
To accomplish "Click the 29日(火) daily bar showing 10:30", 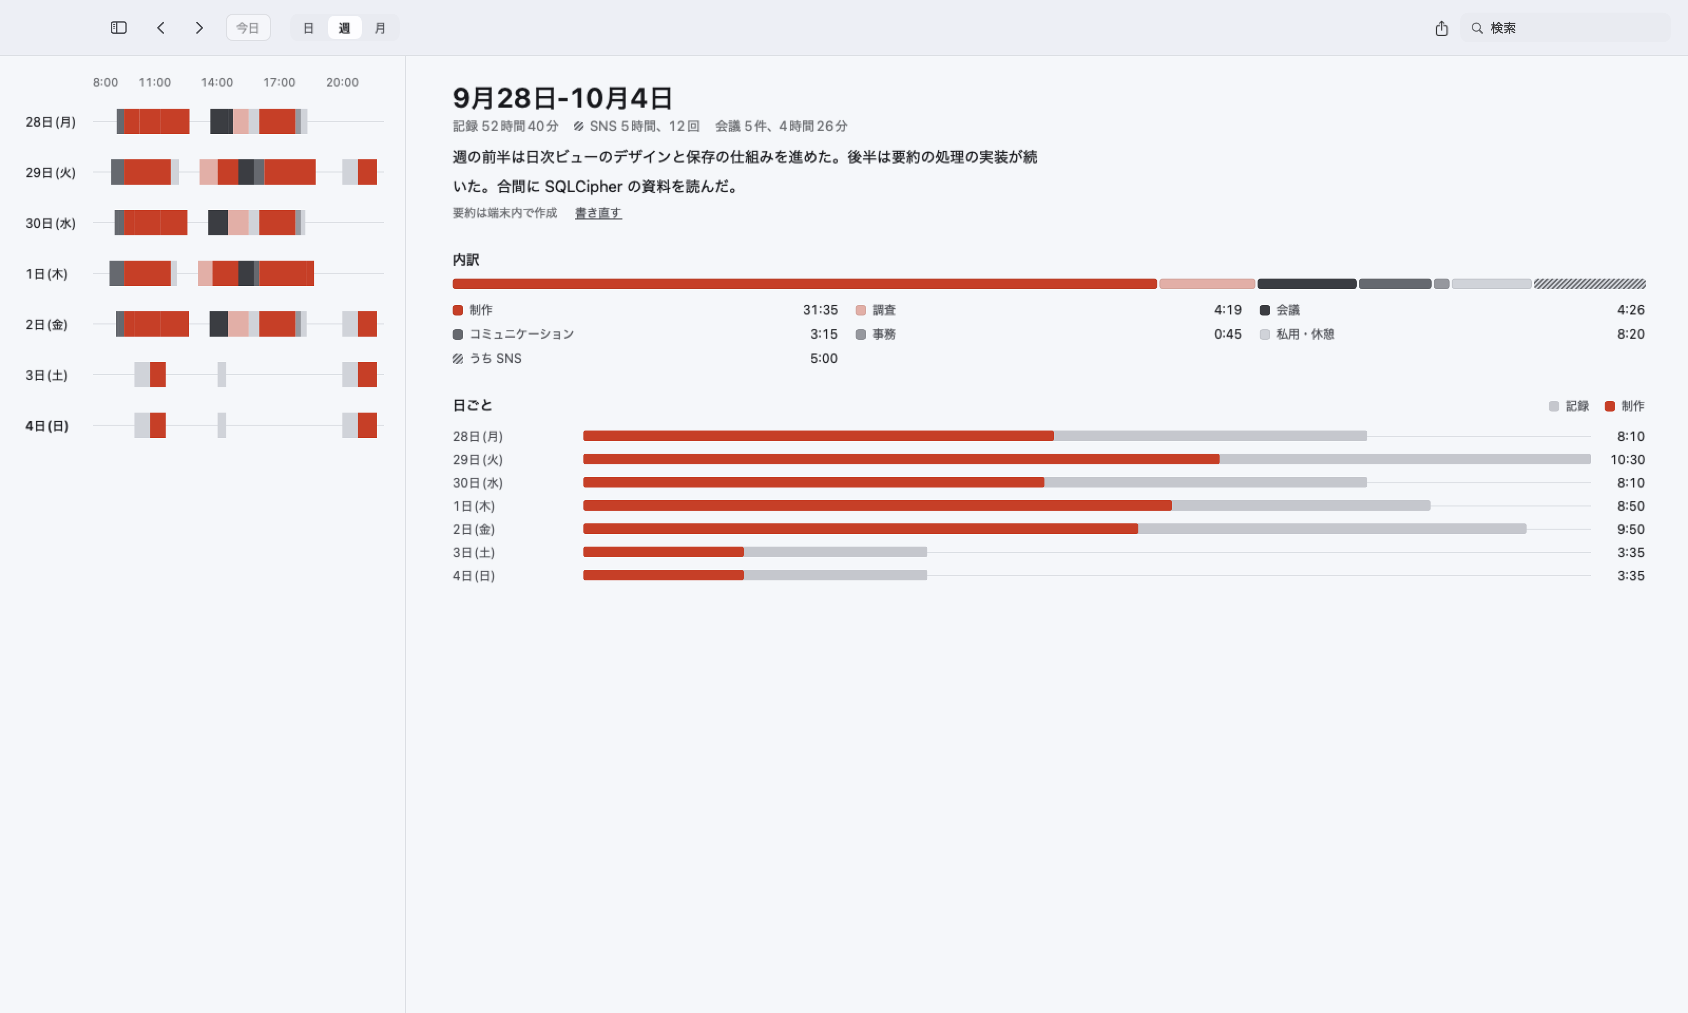I will pyautogui.click(x=1087, y=460).
